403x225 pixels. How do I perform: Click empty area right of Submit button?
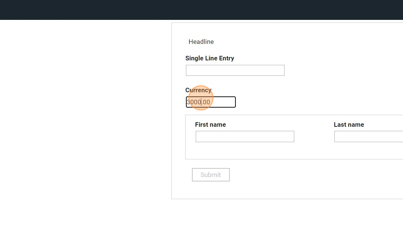click(300, 175)
